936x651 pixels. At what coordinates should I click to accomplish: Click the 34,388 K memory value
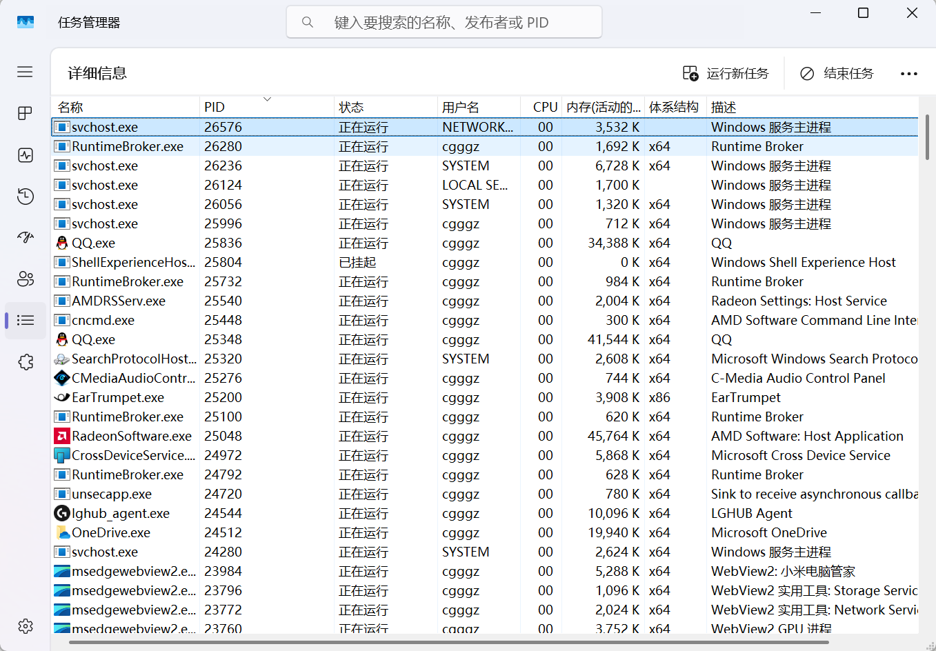point(614,243)
